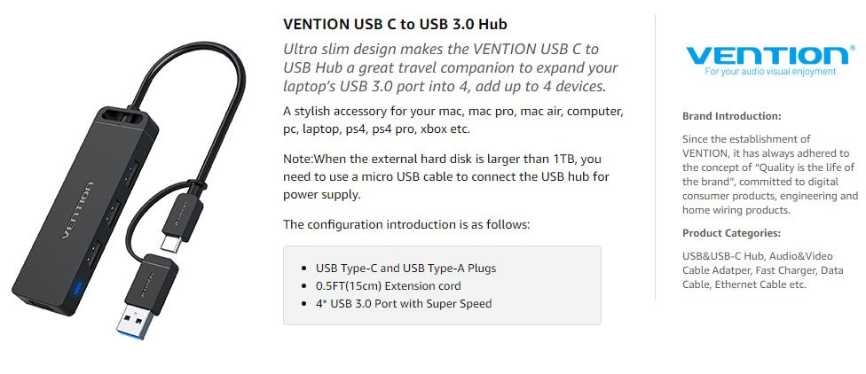Click the "A stylish accessory for your mac" paragraph
The image size is (866, 374).
coord(453,120)
